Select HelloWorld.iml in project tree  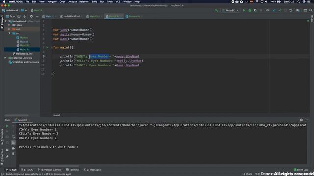[x=23, y=54]
